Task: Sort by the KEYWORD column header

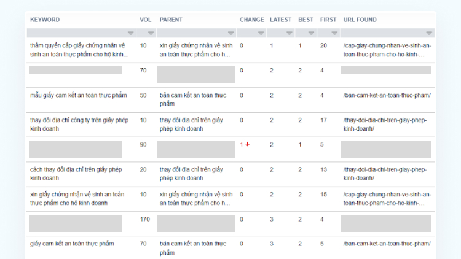Action: [45, 20]
